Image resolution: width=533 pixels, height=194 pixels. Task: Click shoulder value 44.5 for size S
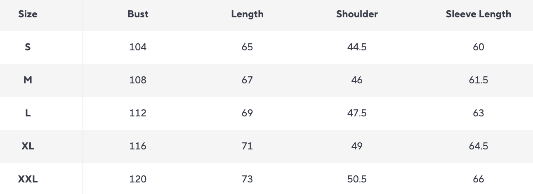[x=357, y=47]
